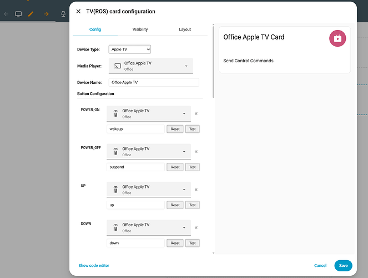Click the lamp icon in the top toolbar
The width and height of the screenshot is (368, 278).
(63, 14)
